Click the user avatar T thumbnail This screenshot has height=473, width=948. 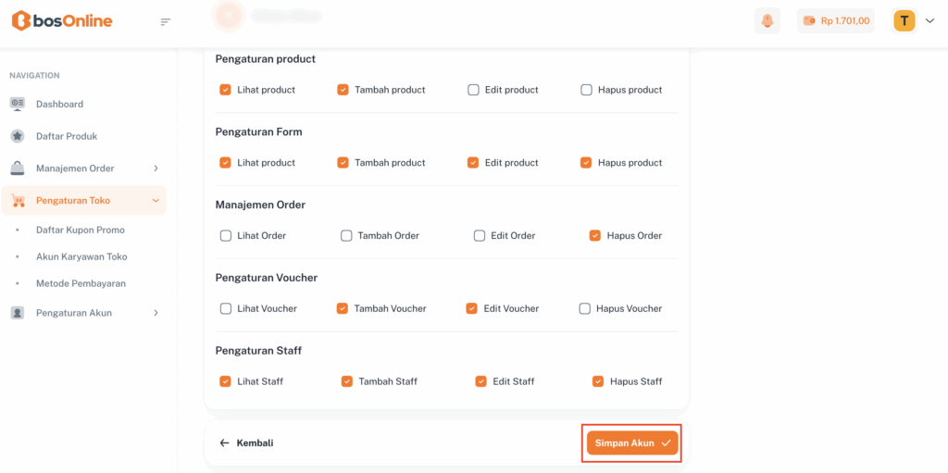904,20
